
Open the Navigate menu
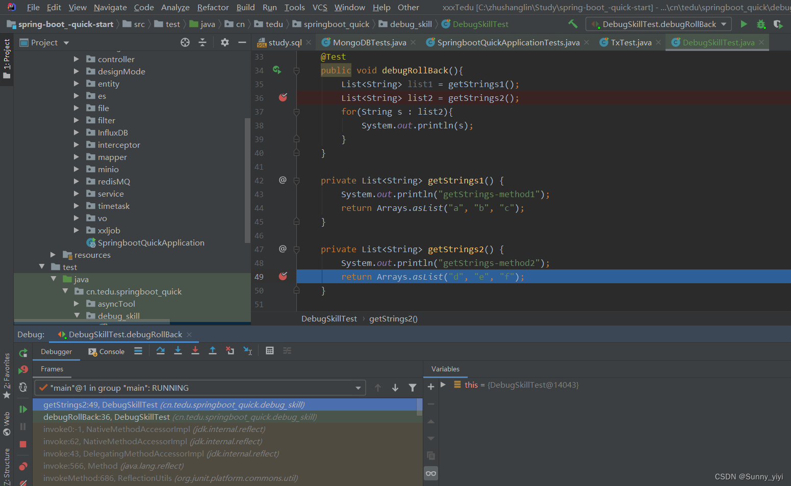(x=110, y=7)
